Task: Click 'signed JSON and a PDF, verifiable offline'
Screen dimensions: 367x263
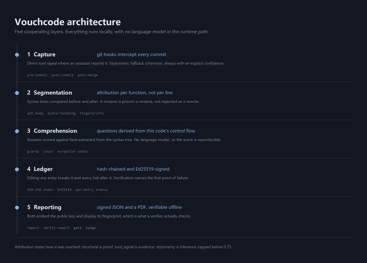Action: tap(139, 207)
